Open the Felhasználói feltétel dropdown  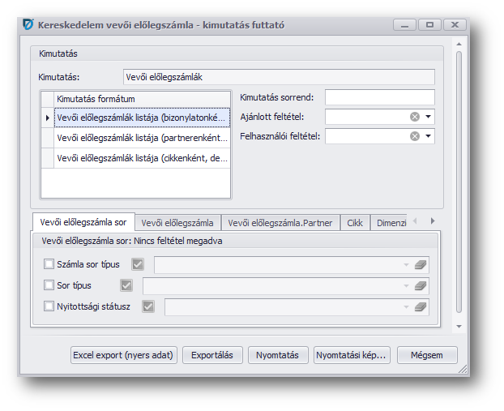429,136
